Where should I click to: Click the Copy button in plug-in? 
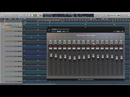pos(64,32)
